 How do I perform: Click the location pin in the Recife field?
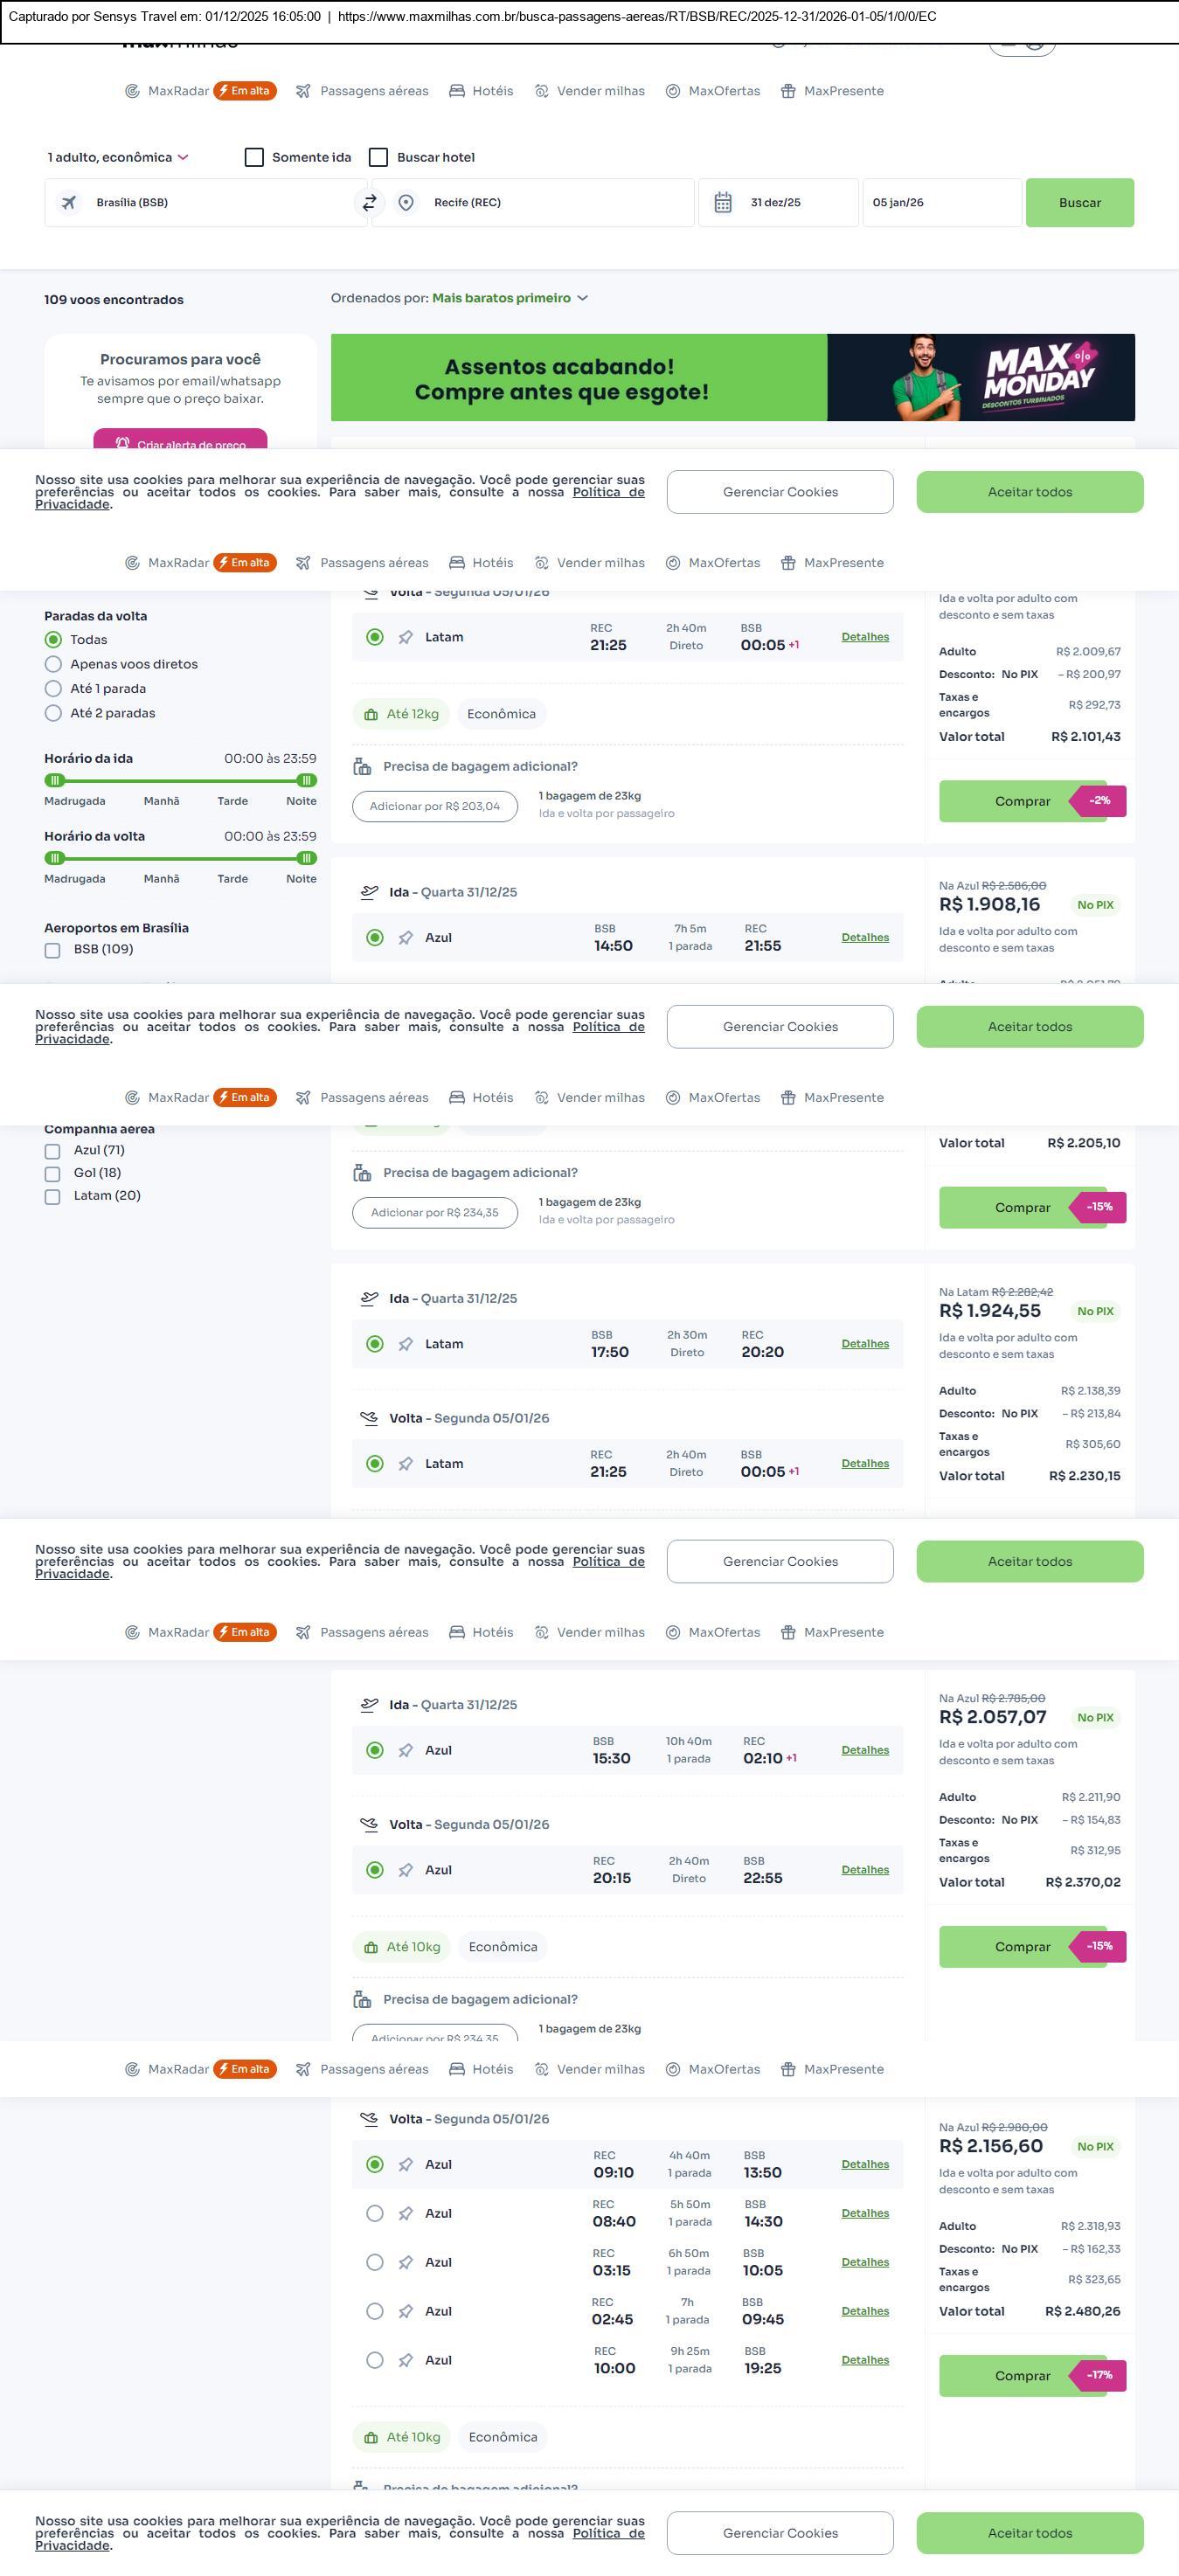(406, 203)
